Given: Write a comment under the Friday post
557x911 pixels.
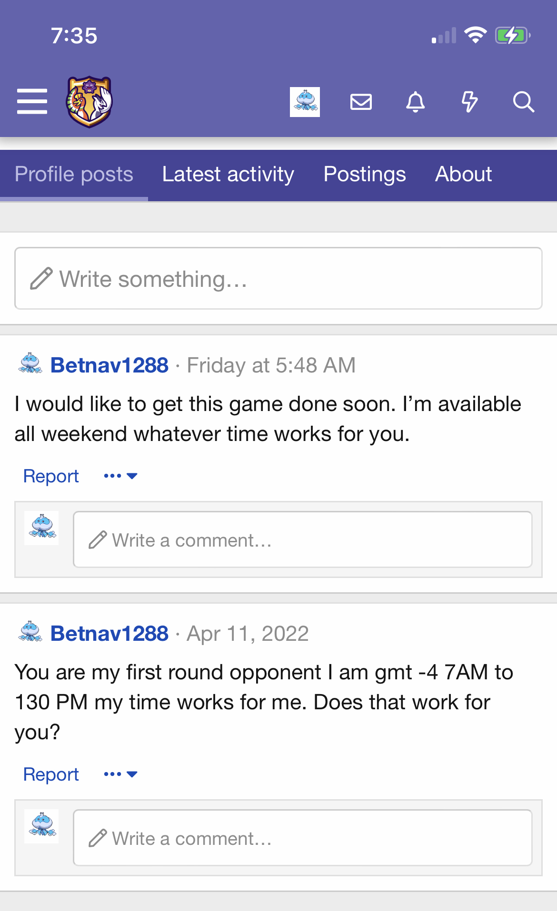Looking at the screenshot, I should pyautogui.click(x=302, y=540).
